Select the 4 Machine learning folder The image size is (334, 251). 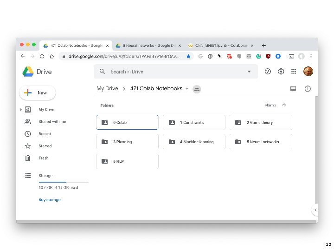(194, 142)
